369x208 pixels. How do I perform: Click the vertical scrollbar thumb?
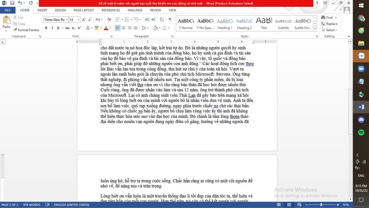350,111
